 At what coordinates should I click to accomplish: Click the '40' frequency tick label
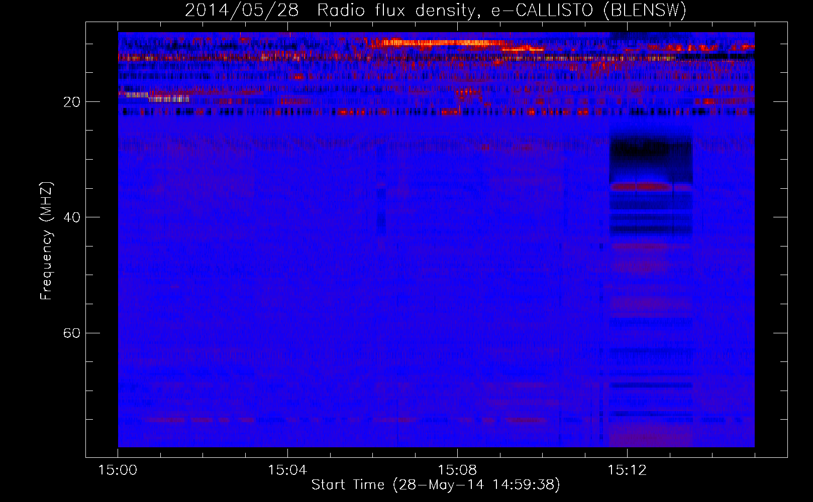[72, 217]
